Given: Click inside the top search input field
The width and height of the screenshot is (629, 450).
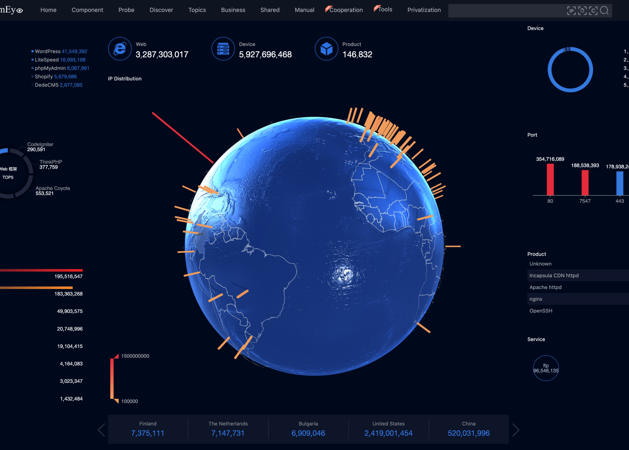Looking at the screenshot, I should click(x=505, y=10).
